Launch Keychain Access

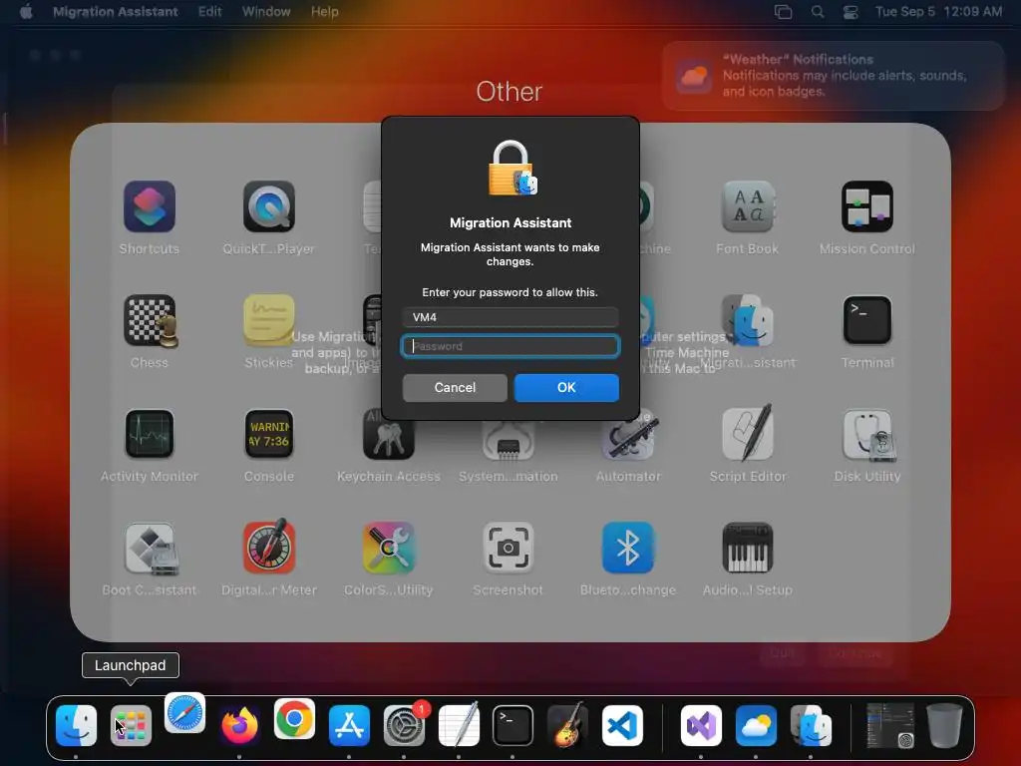pos(389,435)
